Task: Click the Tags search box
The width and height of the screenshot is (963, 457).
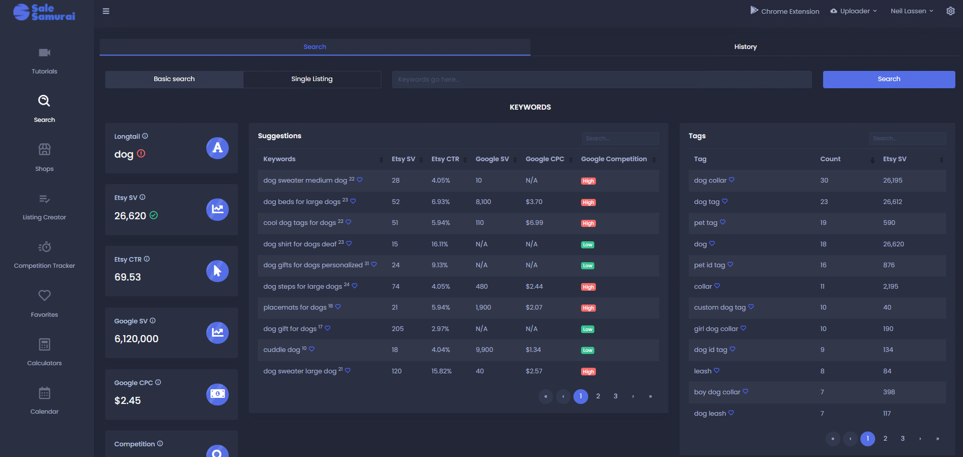Action: [907, 138]
